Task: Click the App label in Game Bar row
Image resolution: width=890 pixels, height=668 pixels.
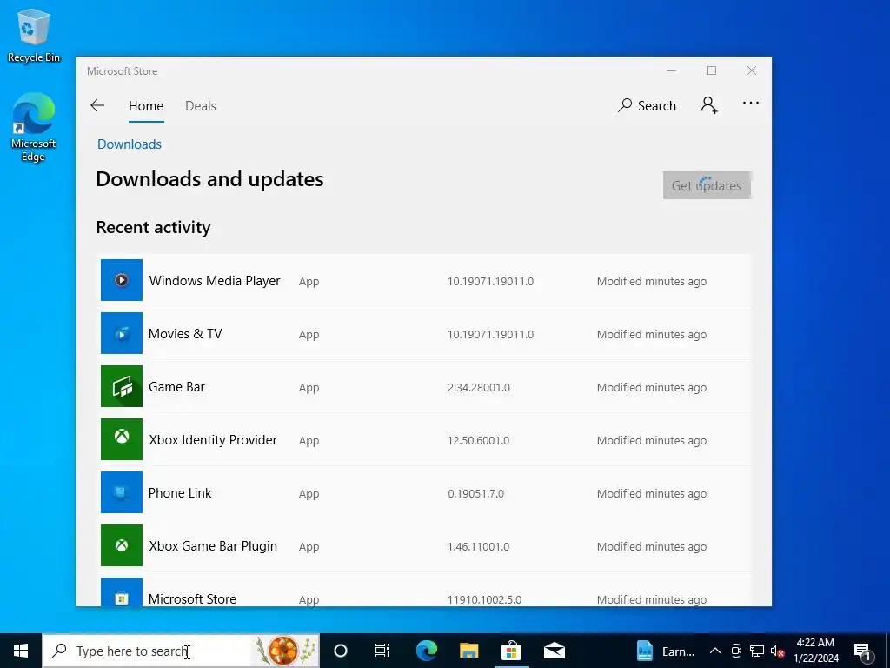Action: tap(309, 388)
